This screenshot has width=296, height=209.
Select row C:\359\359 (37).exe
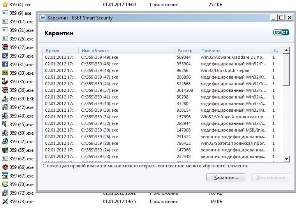pos(163,90)
